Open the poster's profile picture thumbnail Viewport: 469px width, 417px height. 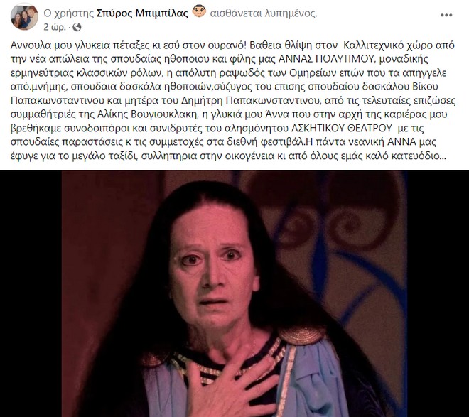coord(24,17)
